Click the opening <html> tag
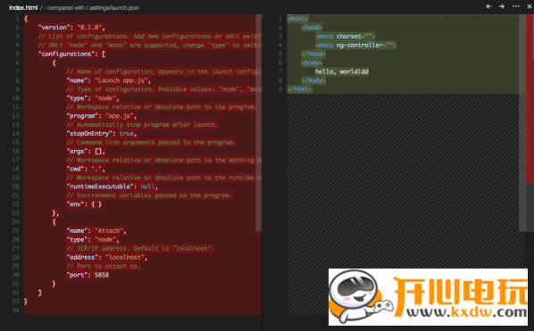This screenshot has height=331, width=534. [x=297, y=19]
